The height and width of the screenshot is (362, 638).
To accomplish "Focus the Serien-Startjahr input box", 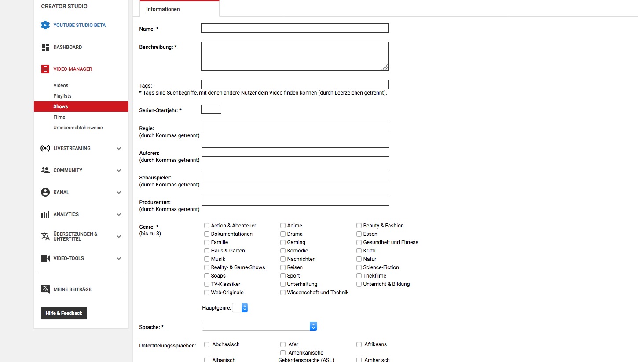I will [x=211, y=110].
